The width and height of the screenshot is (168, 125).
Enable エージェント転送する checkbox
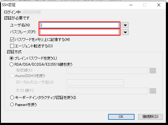coord(12,46)
